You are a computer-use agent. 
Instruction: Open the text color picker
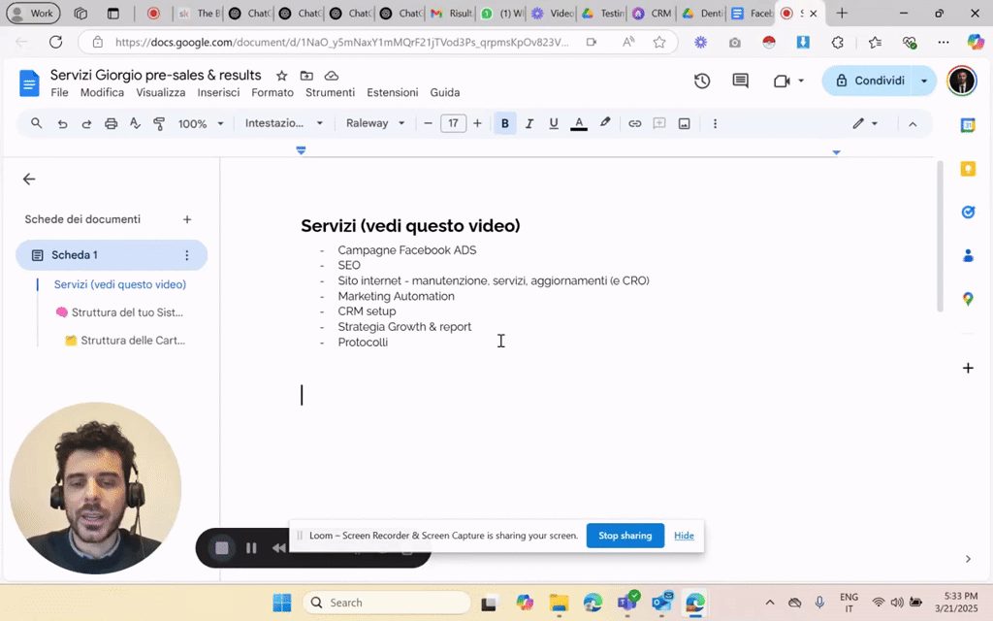(579, 123)
